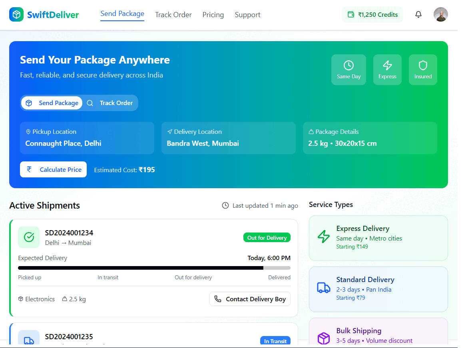
Task: Switch to Track Order toggle in banner
Action: [x=110, y=103]
